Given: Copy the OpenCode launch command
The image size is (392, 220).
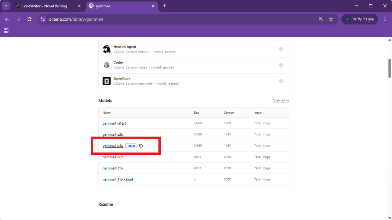Looking at the screenshot, I should [281, 81].
